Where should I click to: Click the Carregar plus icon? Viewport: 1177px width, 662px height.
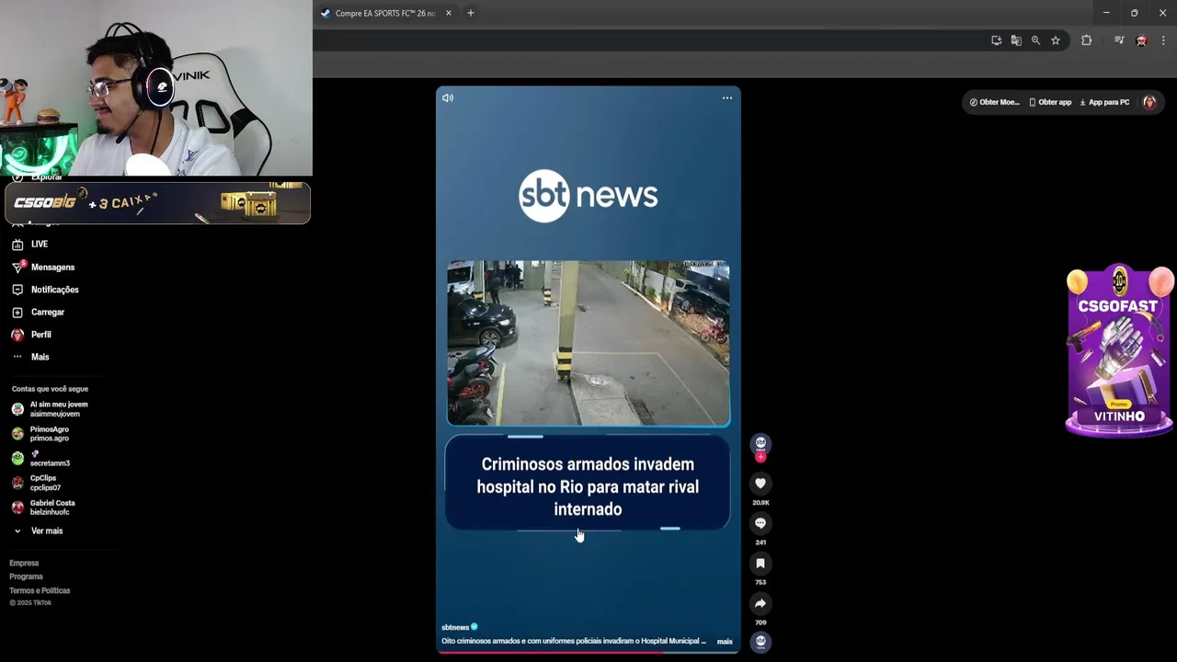(x=17, y=313)
